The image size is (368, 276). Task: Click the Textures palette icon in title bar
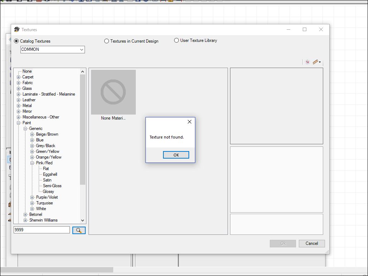(x=17, y=29)
